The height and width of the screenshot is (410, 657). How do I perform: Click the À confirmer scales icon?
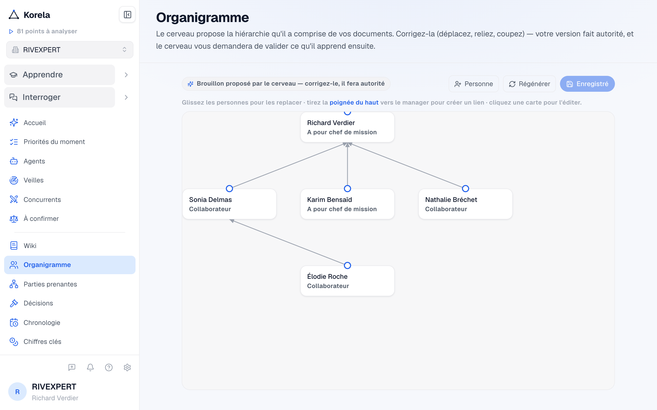pos(14,219)
